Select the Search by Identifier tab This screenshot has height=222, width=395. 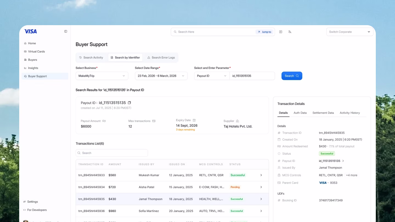pos(125,58)
